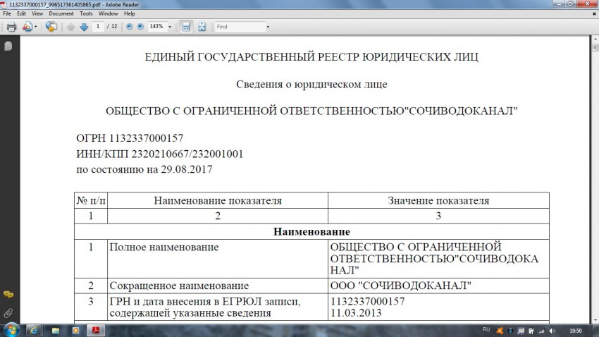Toggle scrolling mode page display
The width and height of the screenshot is (599, 337).
pyautogui.click(x=186, y=27)
